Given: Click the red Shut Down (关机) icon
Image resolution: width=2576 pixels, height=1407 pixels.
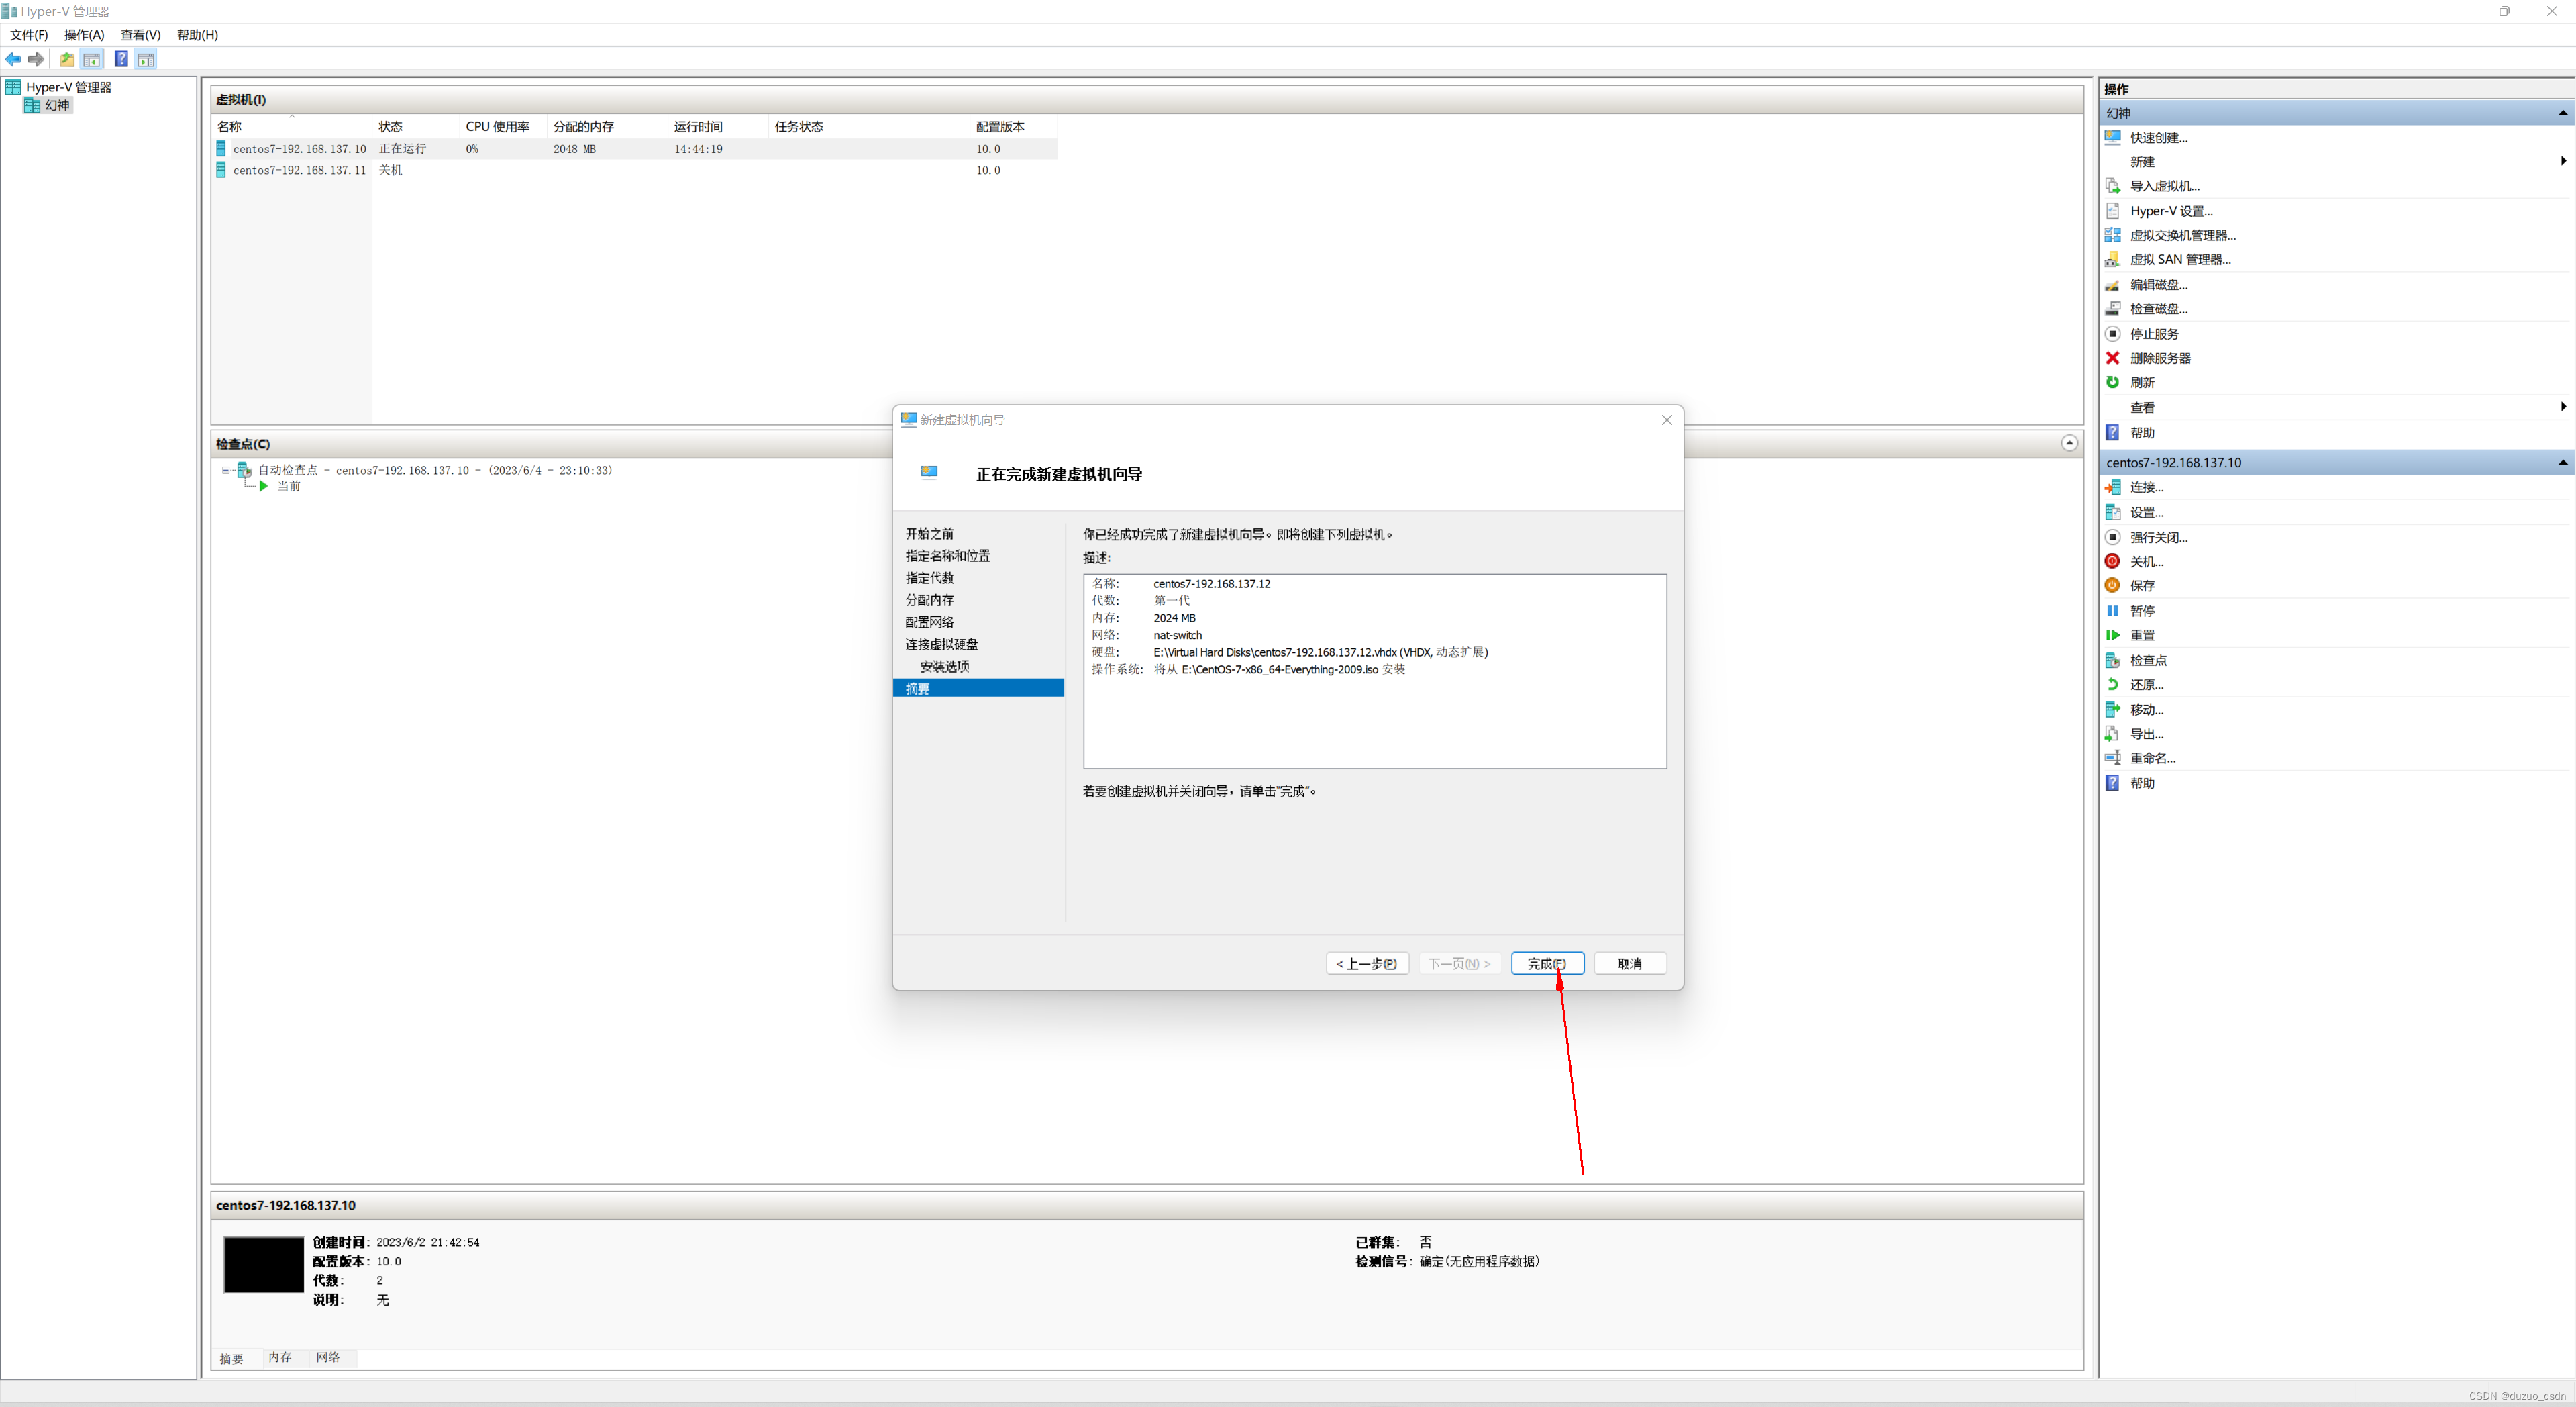Looking at the screenshot, I should pyautogui.click(x=2112, y=561).
